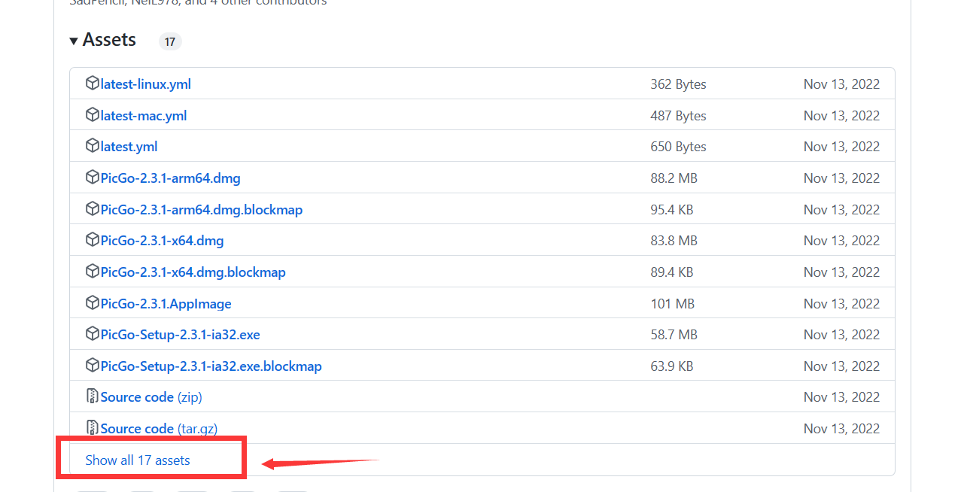
Task: Download latest.yml file
Action: coord(129,147)
